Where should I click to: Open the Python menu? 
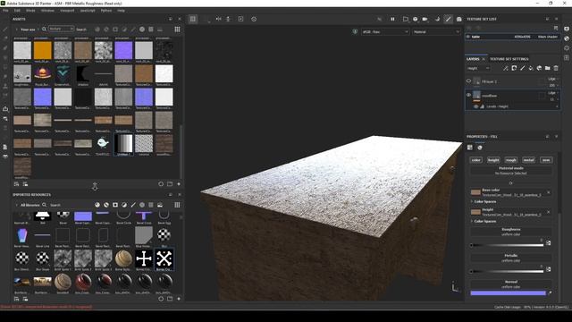click(x=106, y=11)
